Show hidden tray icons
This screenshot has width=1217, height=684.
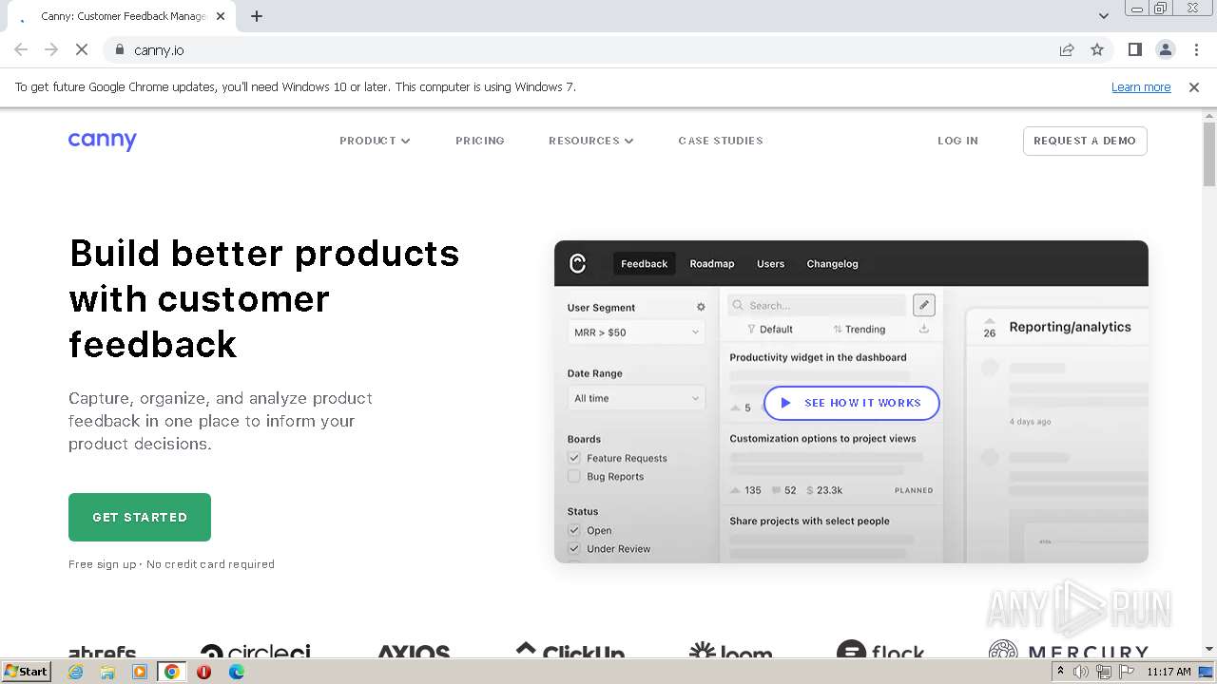click(1060, 672)
